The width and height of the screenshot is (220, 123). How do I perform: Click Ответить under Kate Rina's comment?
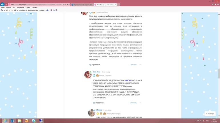pyautogui.click(x=133, y=103)
